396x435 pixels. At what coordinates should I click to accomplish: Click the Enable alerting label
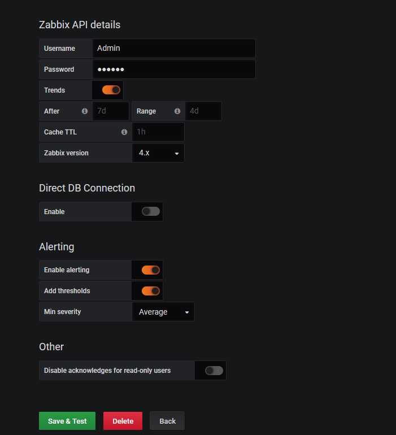coord(67,270)
